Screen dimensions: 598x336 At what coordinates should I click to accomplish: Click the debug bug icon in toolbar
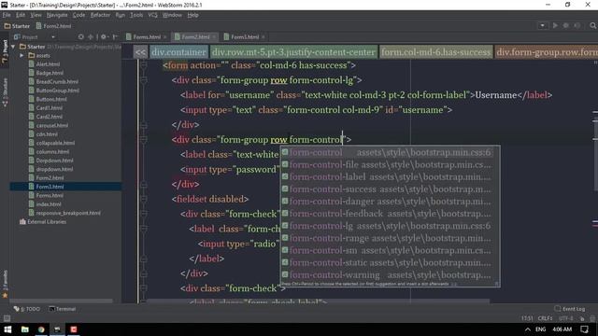(566, 25)
